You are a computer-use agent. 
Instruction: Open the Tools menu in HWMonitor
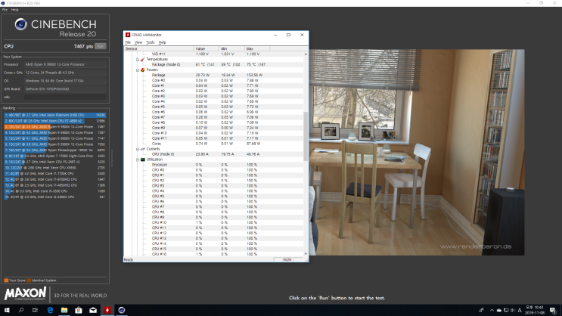coord(150,42)
